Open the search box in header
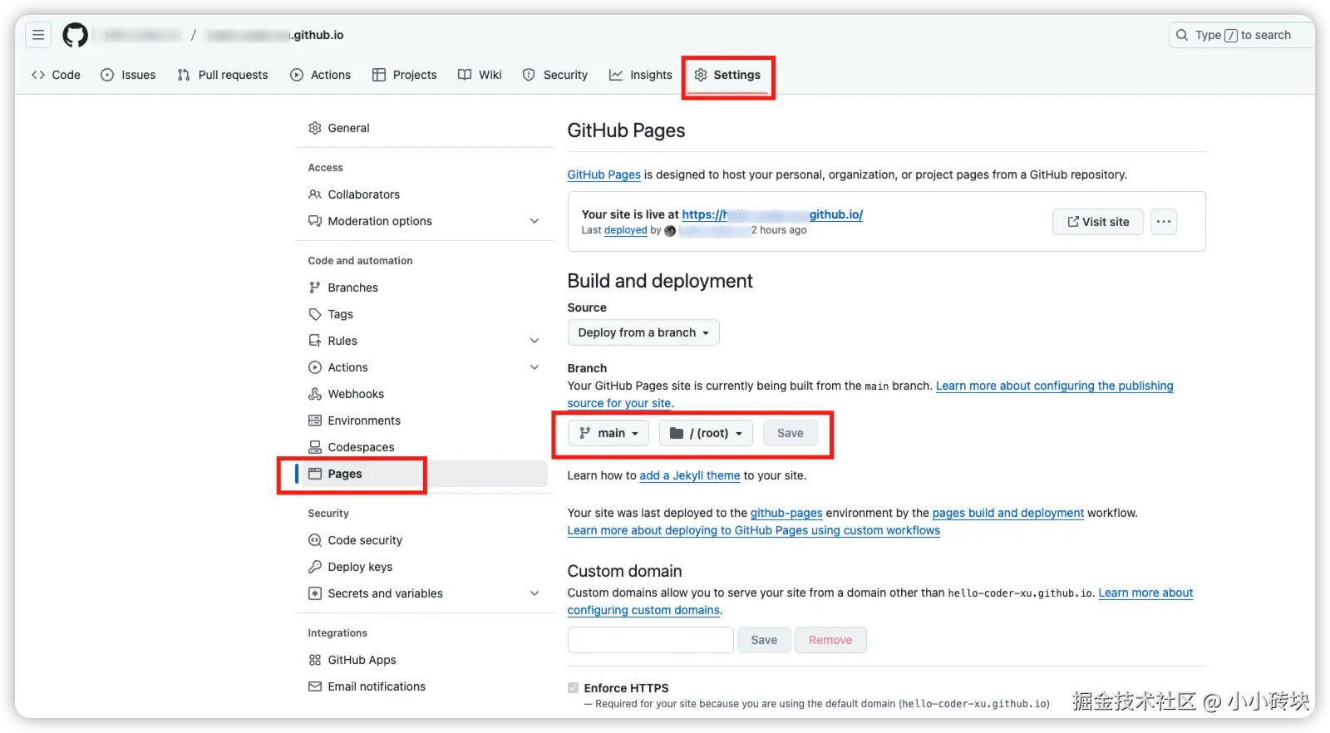1330x733 pixels. [1241, 35]
